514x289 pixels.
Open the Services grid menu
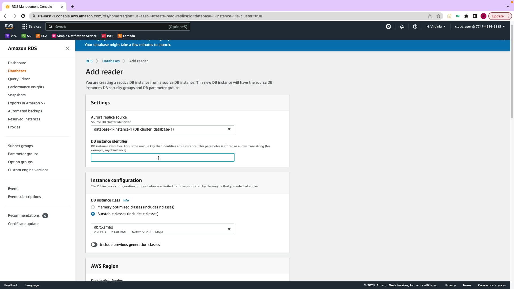pos(32,26)
